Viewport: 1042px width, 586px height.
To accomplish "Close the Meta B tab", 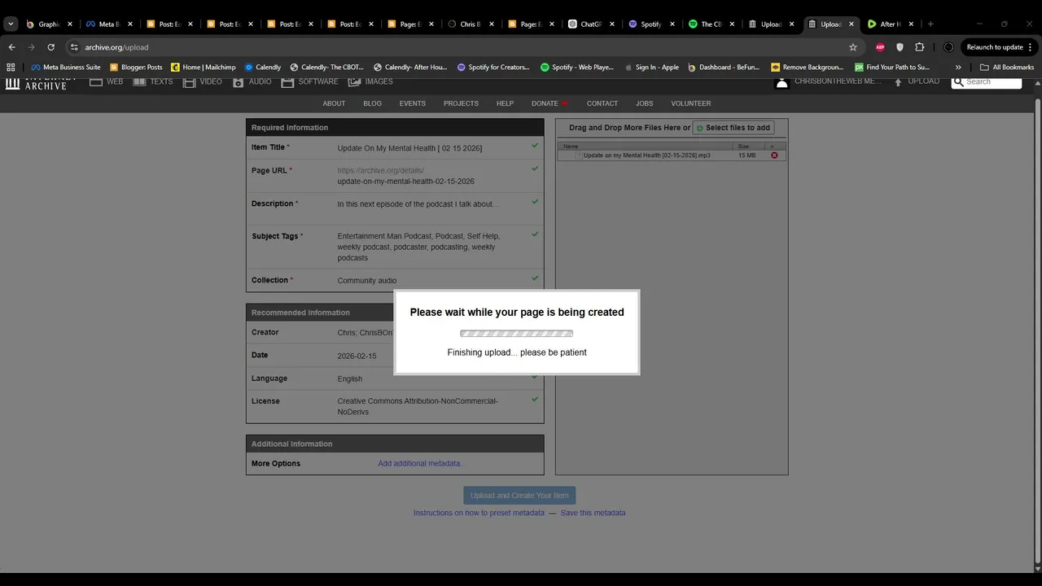I will click(129, 24).
